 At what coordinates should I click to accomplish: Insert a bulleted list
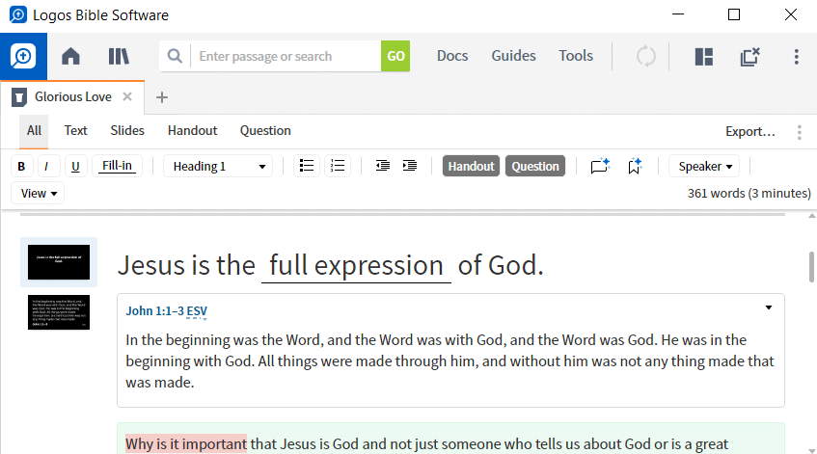click(x=307, y=166)
